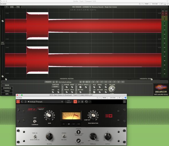This screenshot has height=146, width=169.
Task: Click the Horizontal Zoom slider handle
Action: pos(152,79)
